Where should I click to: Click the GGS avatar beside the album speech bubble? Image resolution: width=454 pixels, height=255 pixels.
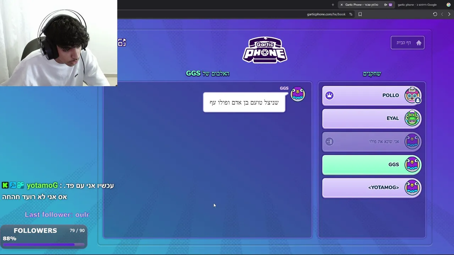coord(298,94)
